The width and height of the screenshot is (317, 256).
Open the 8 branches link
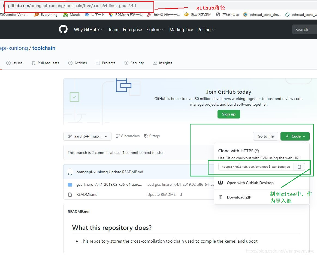[x=128, y=136]
